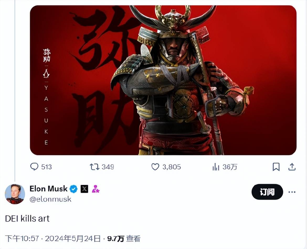
Task: Click the purple subscriber star badge
Action: tap(96, 189)
